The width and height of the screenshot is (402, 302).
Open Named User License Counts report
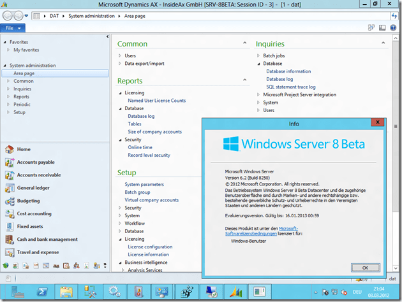pos(156,101)
